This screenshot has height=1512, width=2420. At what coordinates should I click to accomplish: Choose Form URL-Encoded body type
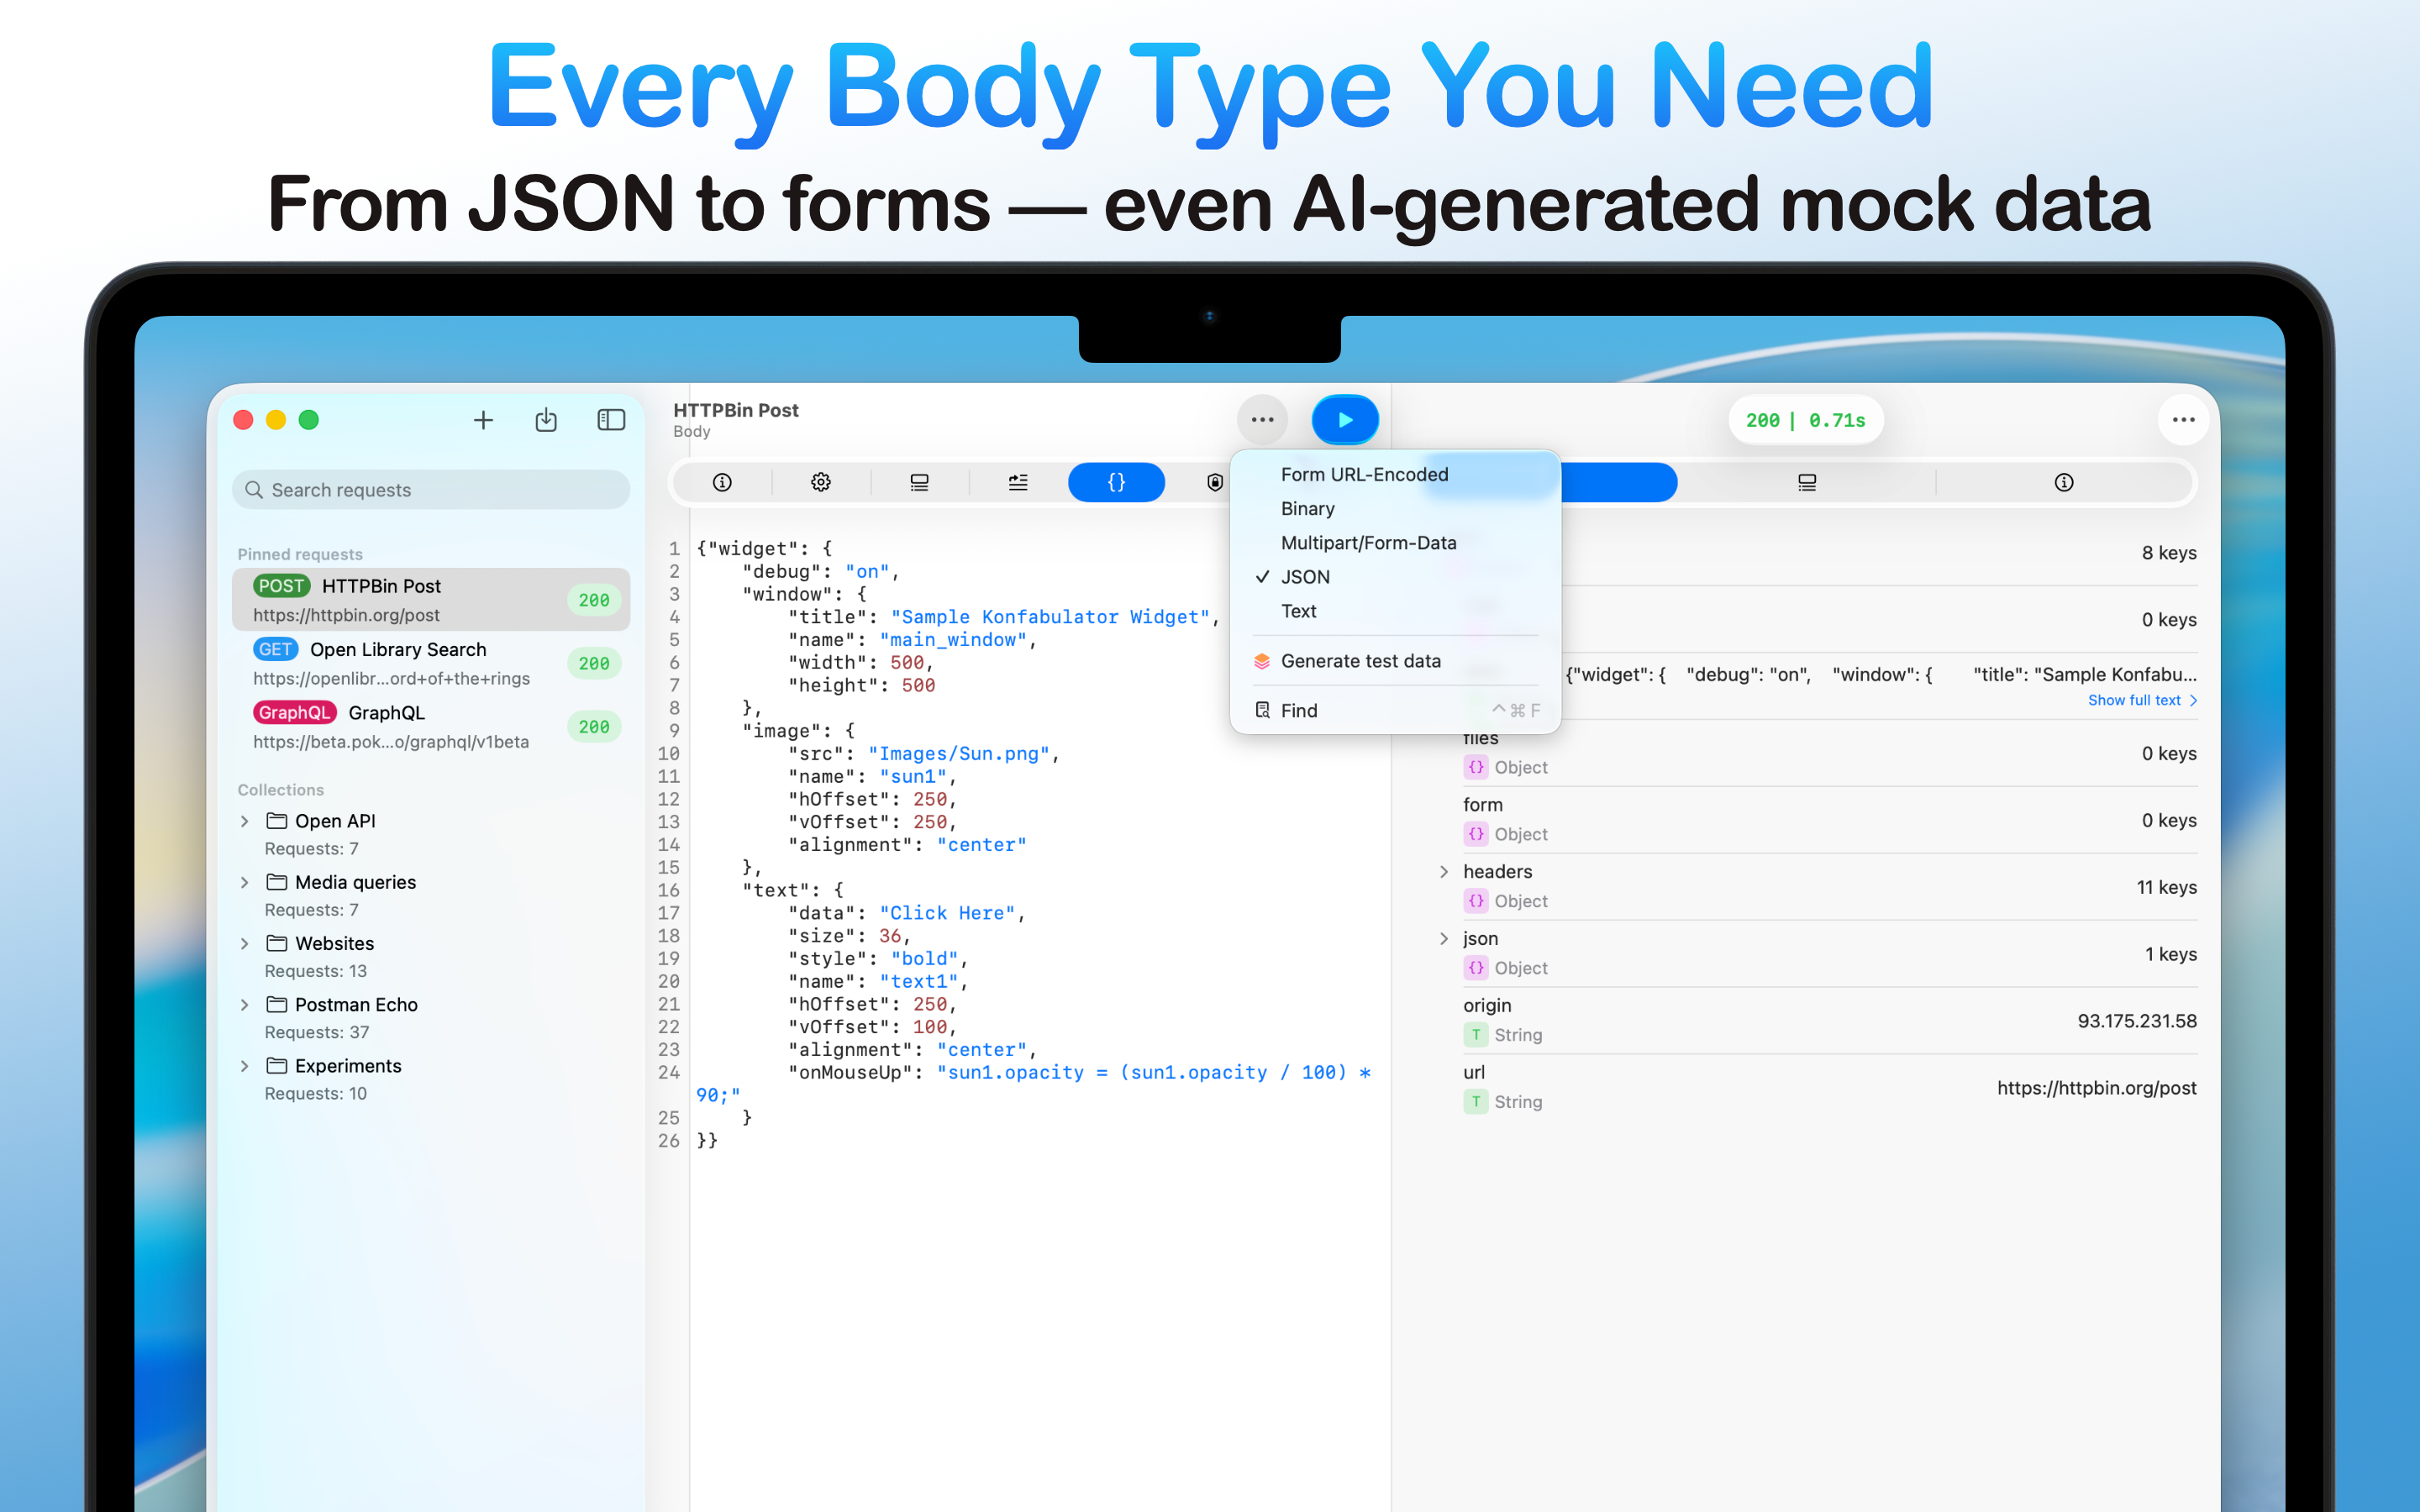point(1364,474)
